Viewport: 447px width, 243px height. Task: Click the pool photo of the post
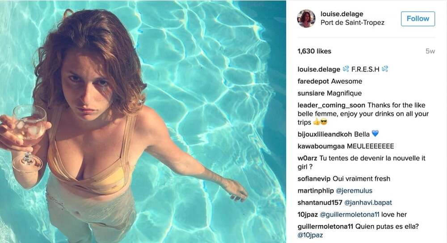tap(143, 122)
